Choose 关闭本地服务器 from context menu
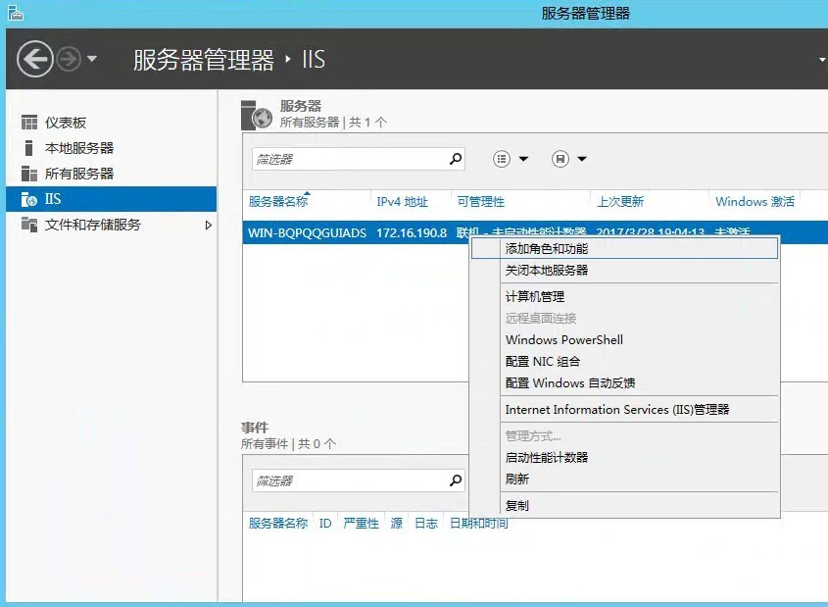This screenshot has height=607, width=828. 625,271
